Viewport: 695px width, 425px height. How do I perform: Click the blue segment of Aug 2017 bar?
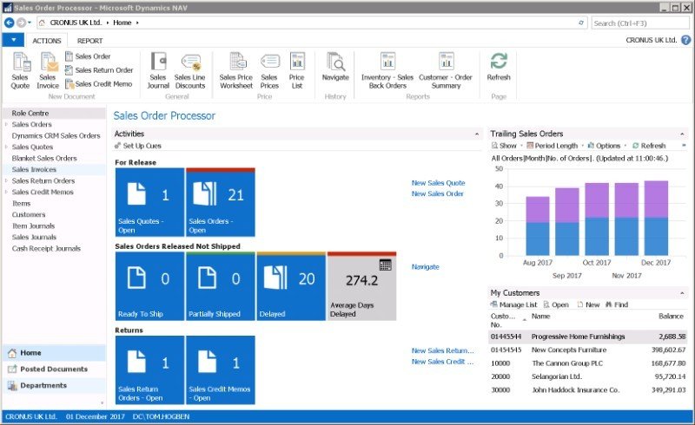[538, 239]
